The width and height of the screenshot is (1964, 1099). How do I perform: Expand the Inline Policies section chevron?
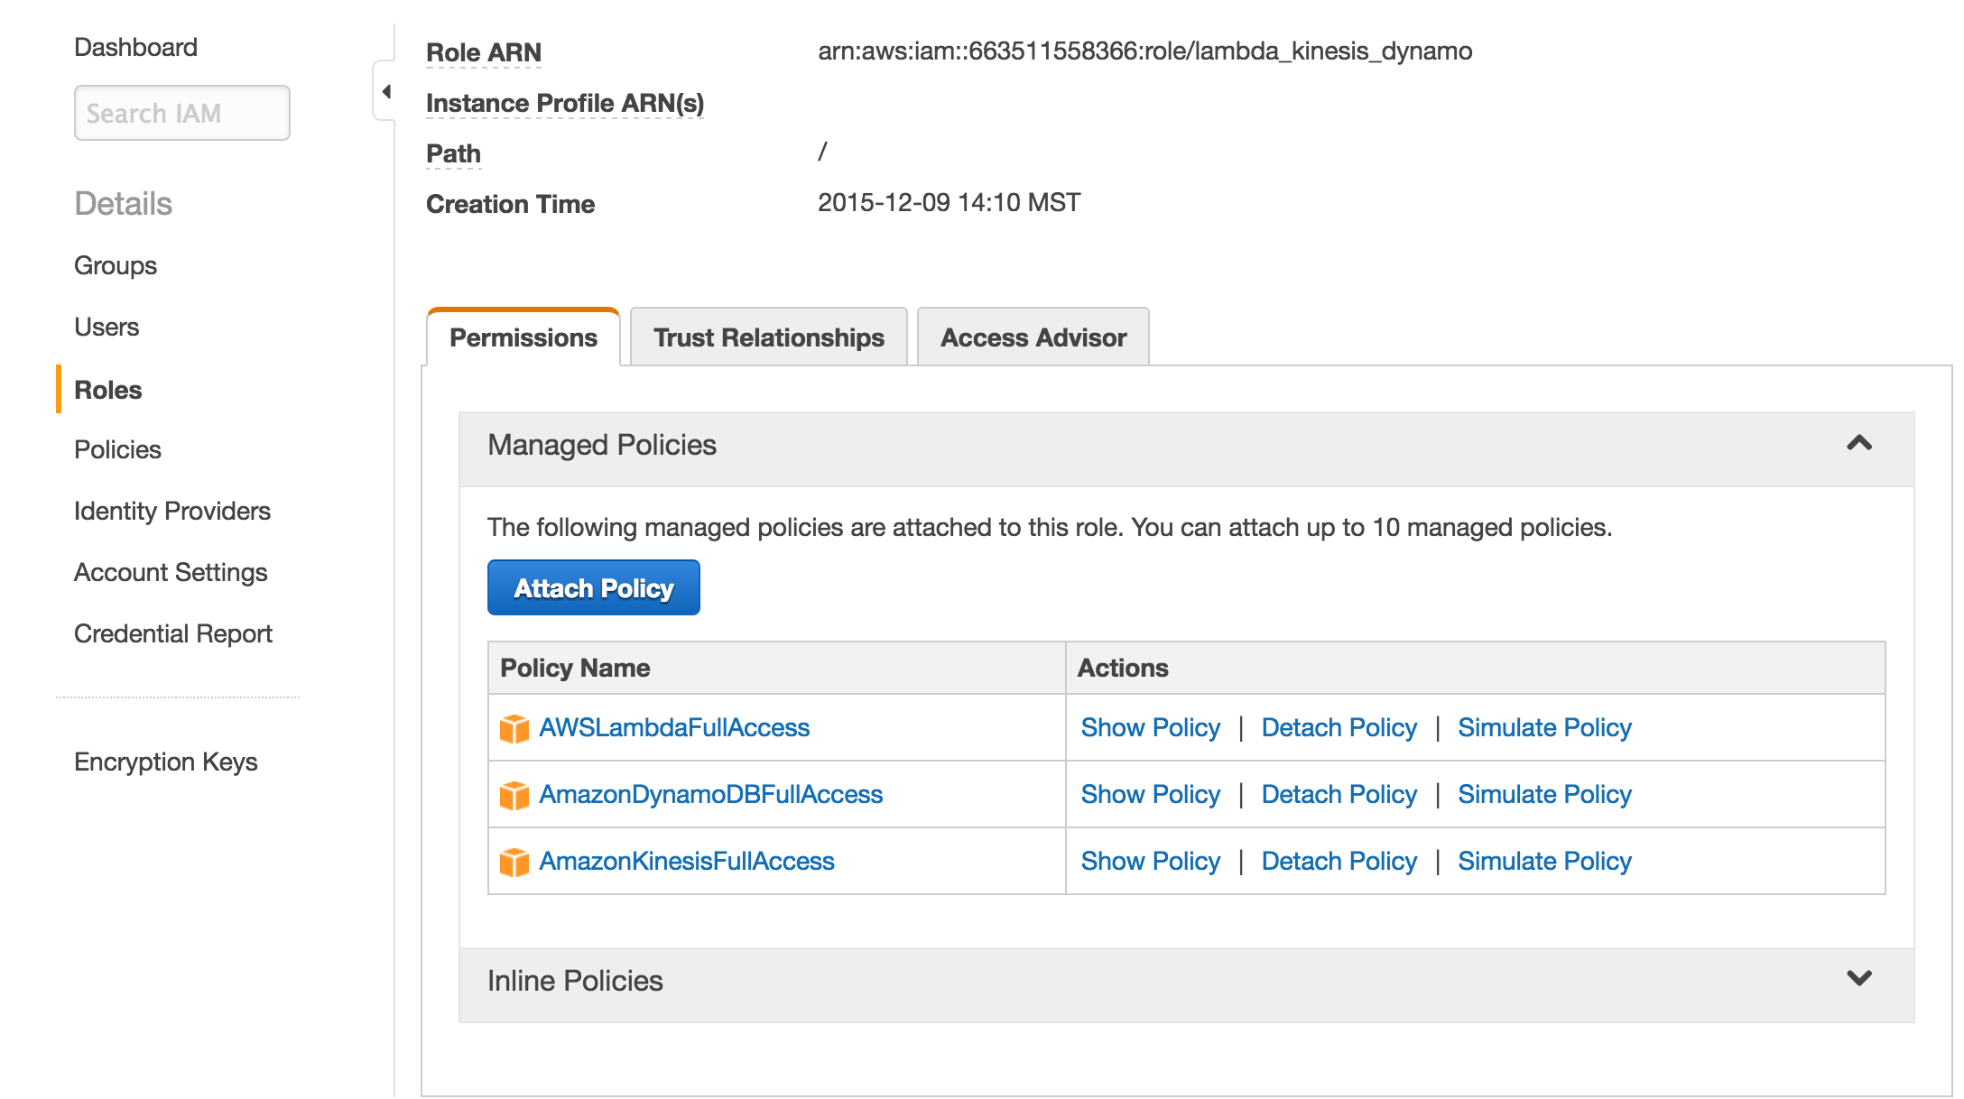pos(1859,978)
